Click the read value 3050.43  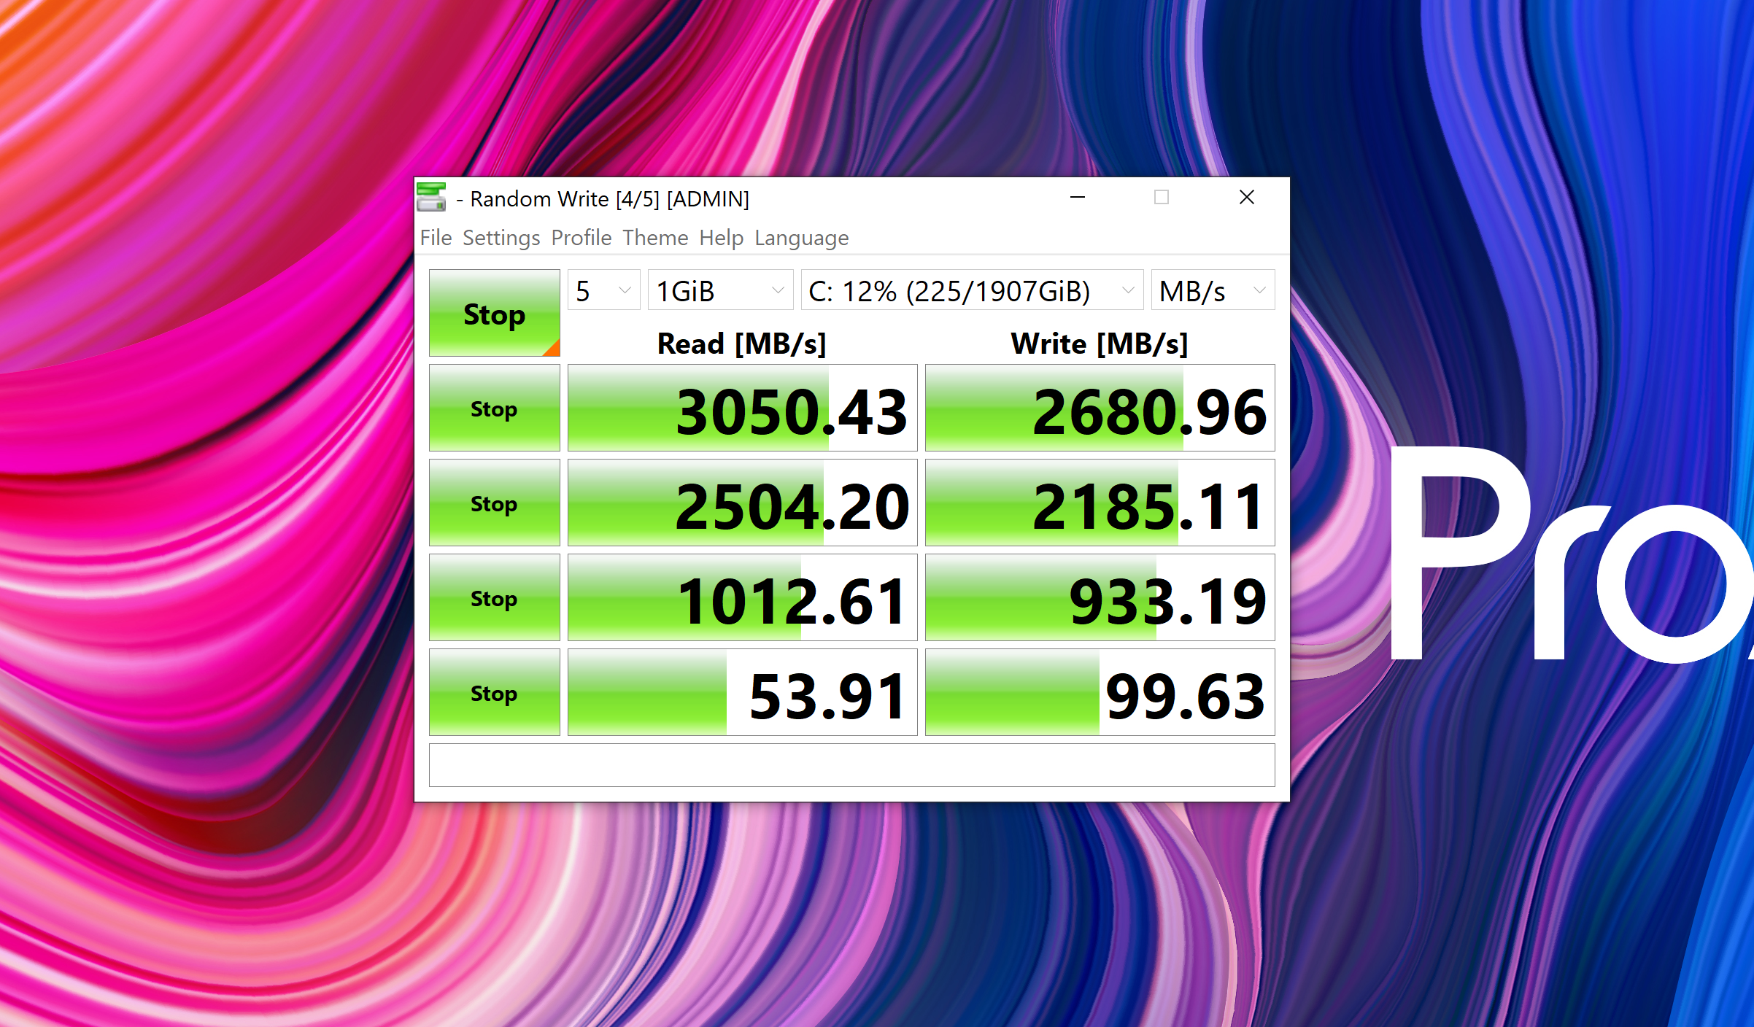coord(742,408)
